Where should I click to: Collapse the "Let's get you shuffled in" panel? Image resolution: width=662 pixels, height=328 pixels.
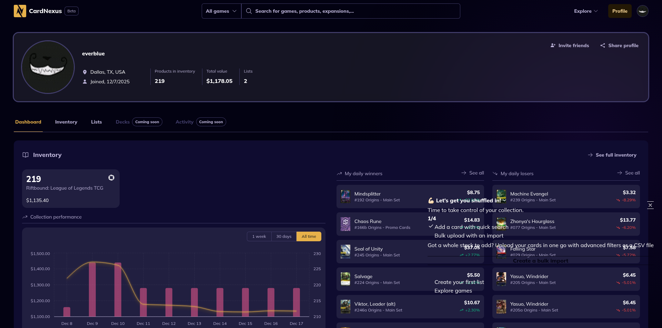(x=504, y=200)
